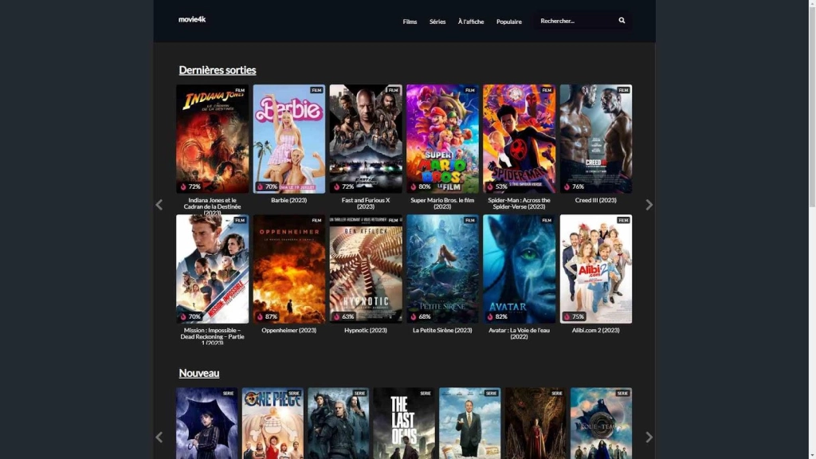Open the Witcher series poster
Image resolution: width=816 pixels, height=459 pixels.
coord(338,423)
